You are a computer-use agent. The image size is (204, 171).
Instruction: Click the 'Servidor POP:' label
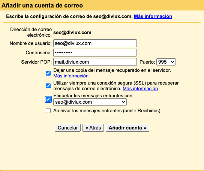point(36,62)
